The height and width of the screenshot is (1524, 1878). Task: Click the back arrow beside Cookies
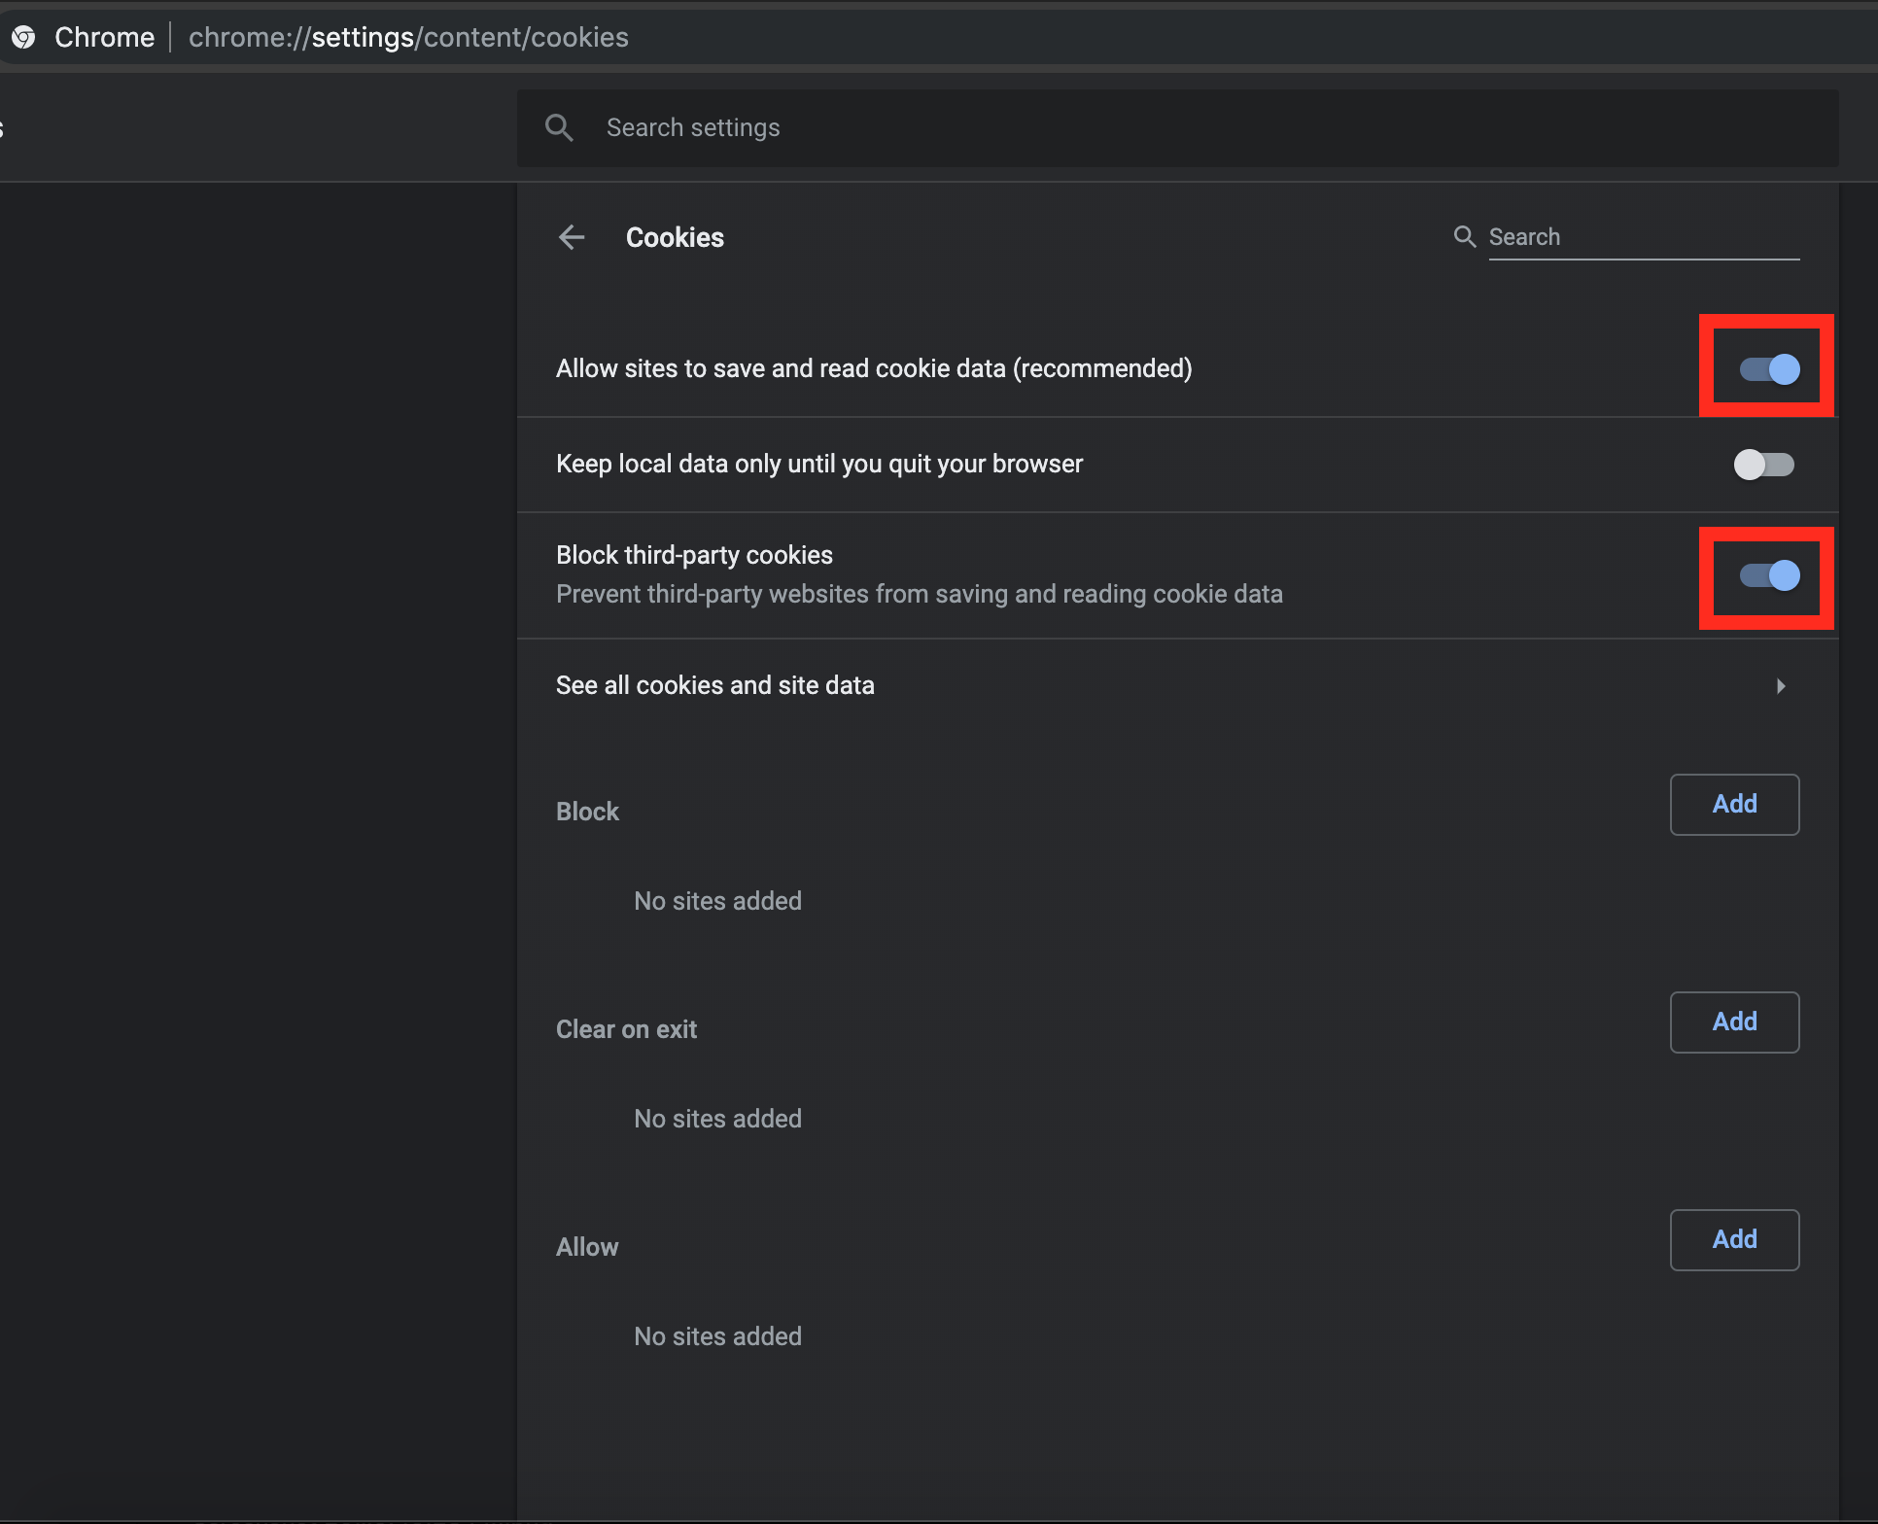(572, 237)
